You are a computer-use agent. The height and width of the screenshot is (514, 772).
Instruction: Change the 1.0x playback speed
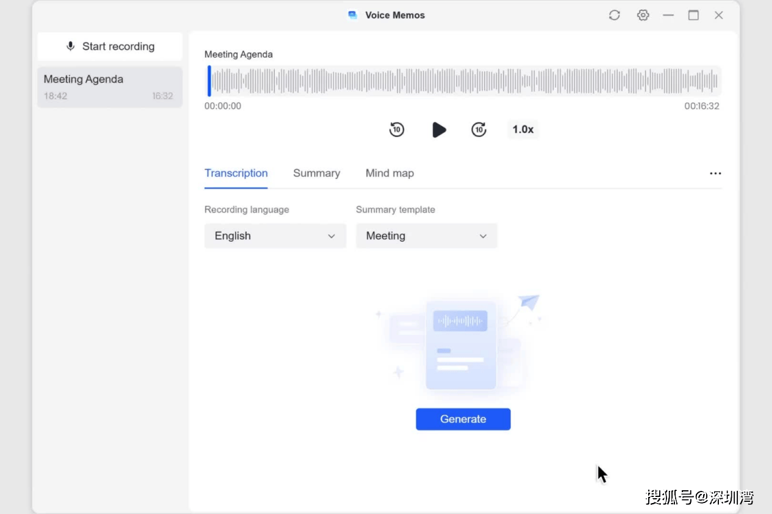click(523, 130)
